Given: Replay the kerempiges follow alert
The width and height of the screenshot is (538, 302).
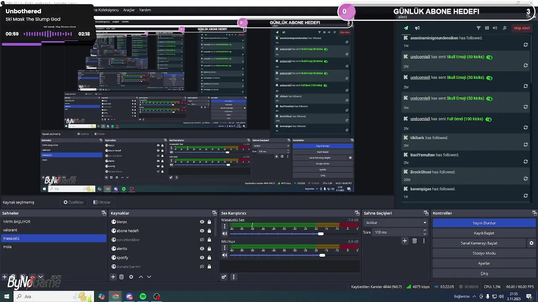Looking at the screenshot, I should pos(525,196).
